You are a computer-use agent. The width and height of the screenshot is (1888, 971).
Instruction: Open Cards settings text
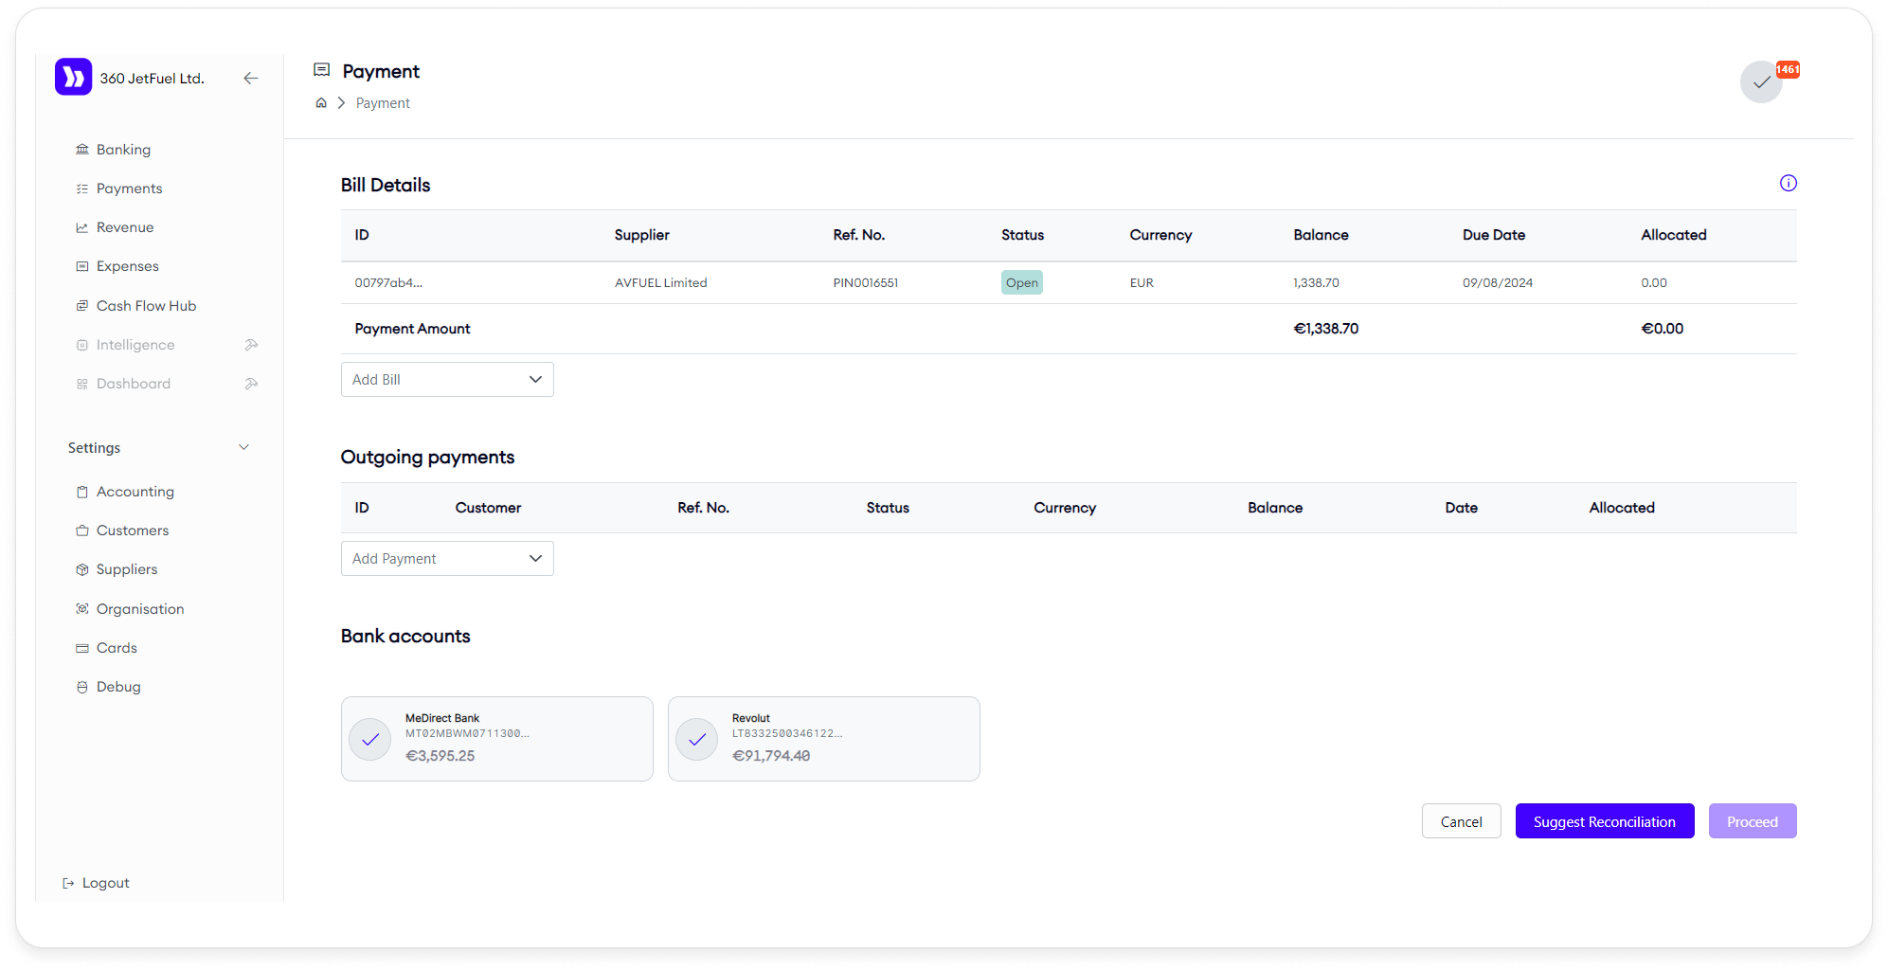click(117, 648)
